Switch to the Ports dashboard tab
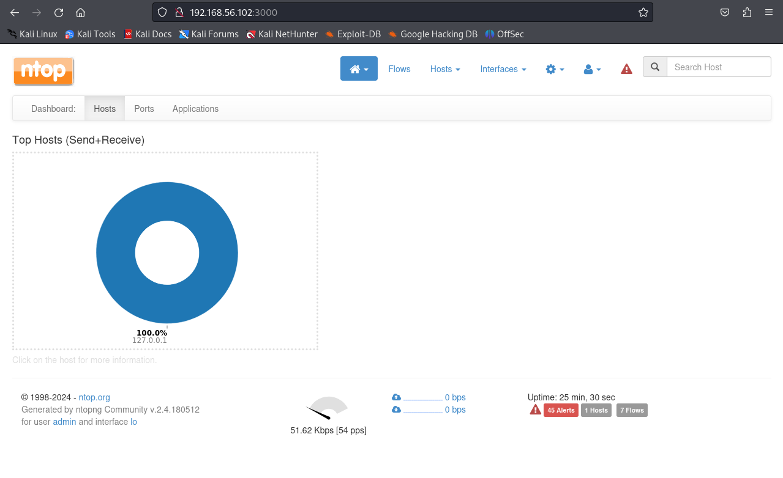The width and height of the screenshot is (783, 478). pos(144,109)
